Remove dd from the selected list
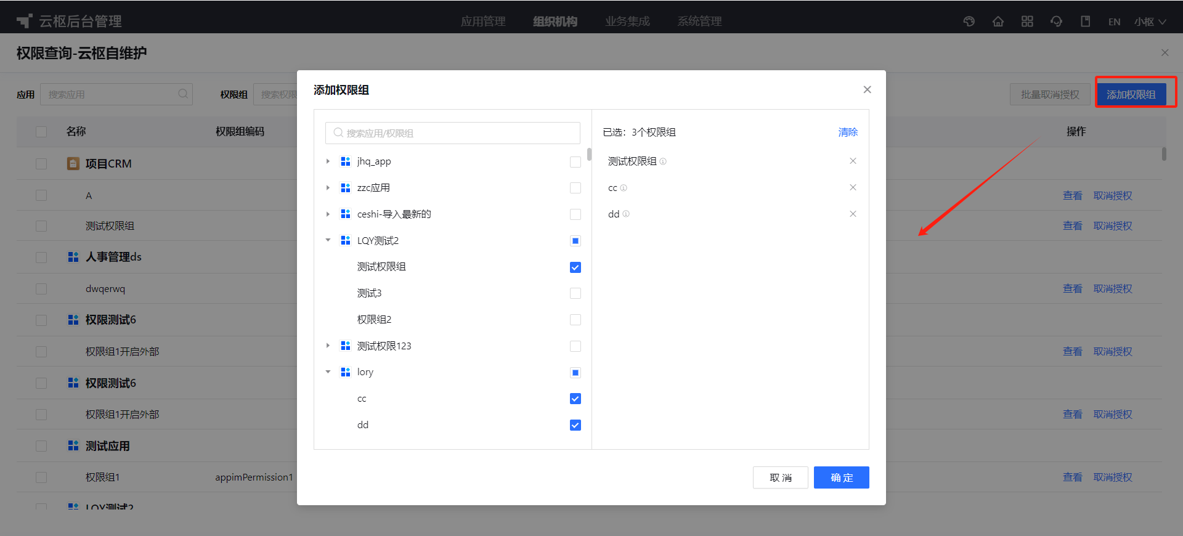The height and width of the screenshot is (536, 1183). [853, 214]
